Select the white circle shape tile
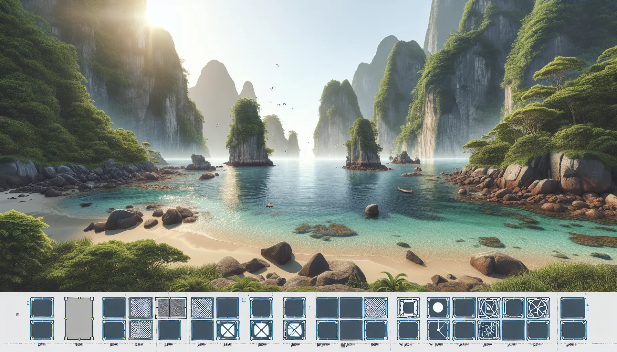The width and height of the screenshot is (617, 352). [x=438, y=307]
